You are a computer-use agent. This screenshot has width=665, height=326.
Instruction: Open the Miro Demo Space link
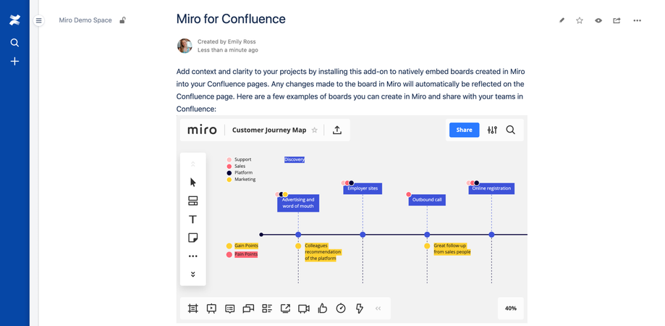click(x=85, y=20)
